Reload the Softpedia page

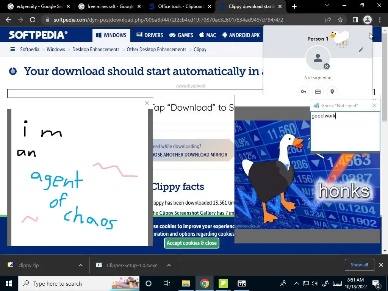tap(33, 20)
